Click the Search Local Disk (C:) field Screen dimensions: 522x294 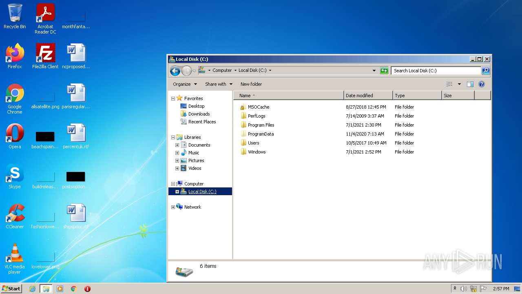point(436,71)
